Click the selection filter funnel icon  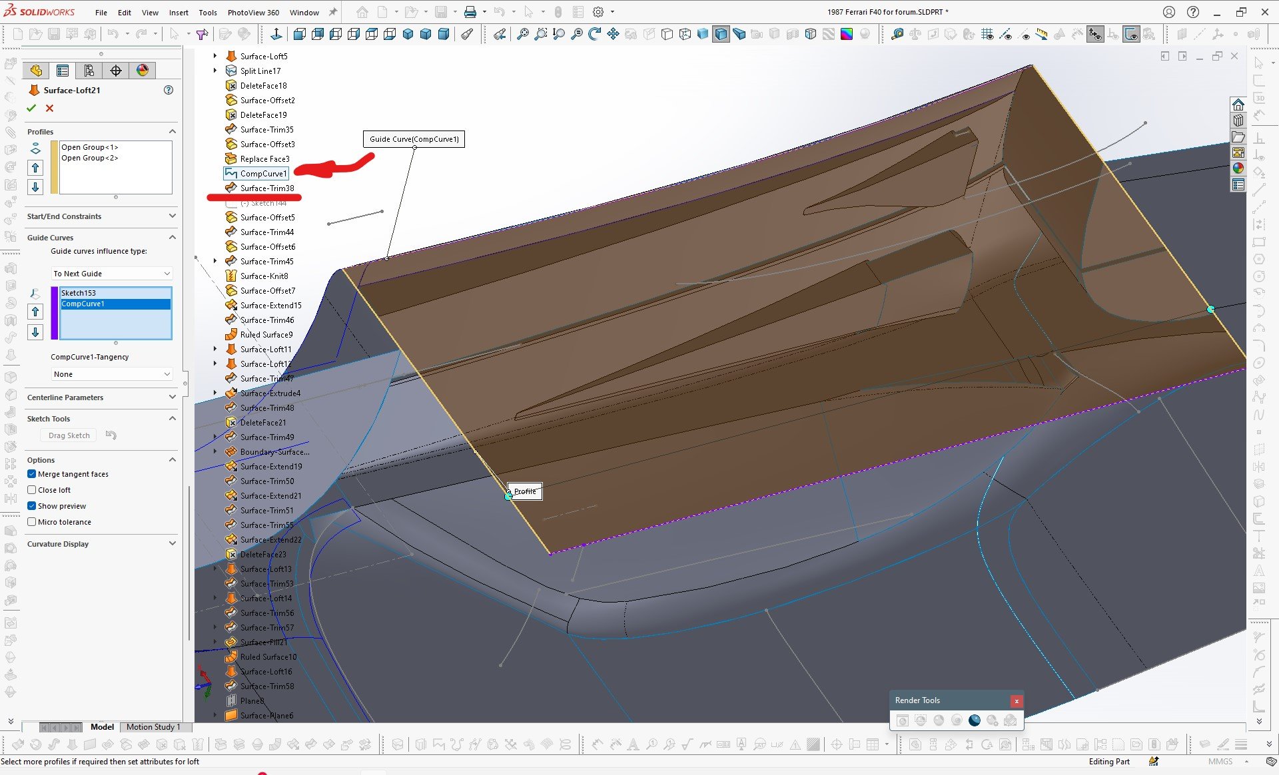pos(202,34)
